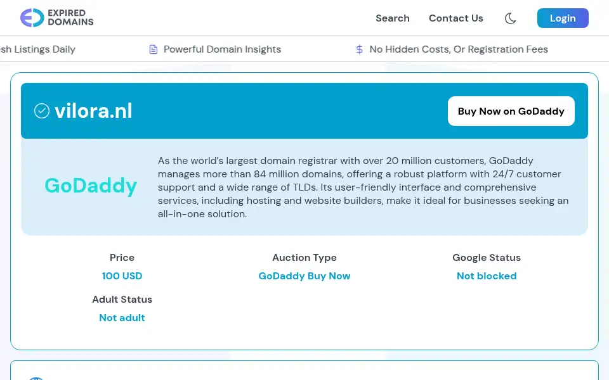Image resolution: width=609 pixels, height=380 pixels.
Task: Click the vilora.nl domain heading
Action: [94, 111]
